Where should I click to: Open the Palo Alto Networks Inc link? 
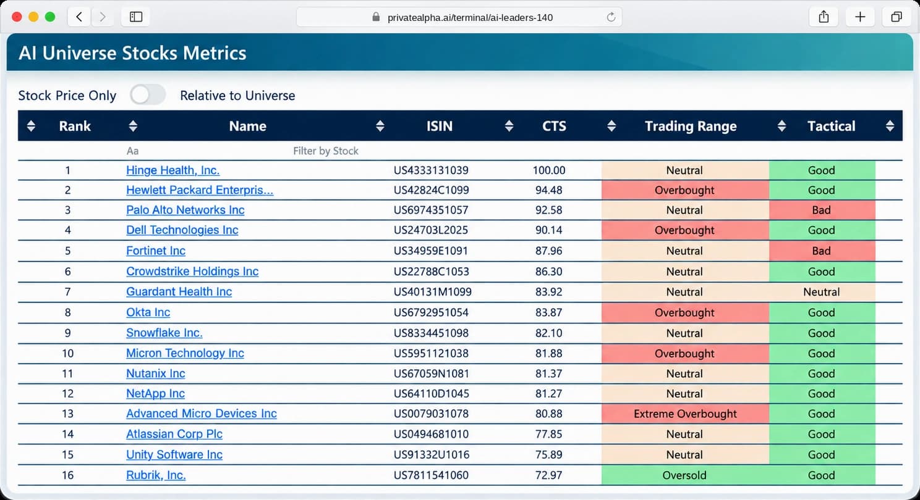pos(185,210)
